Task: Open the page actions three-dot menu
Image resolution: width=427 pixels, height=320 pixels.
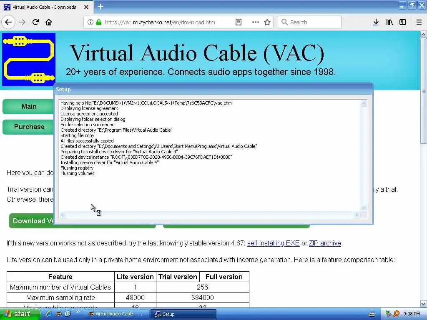Action: (x=256, y=22)
